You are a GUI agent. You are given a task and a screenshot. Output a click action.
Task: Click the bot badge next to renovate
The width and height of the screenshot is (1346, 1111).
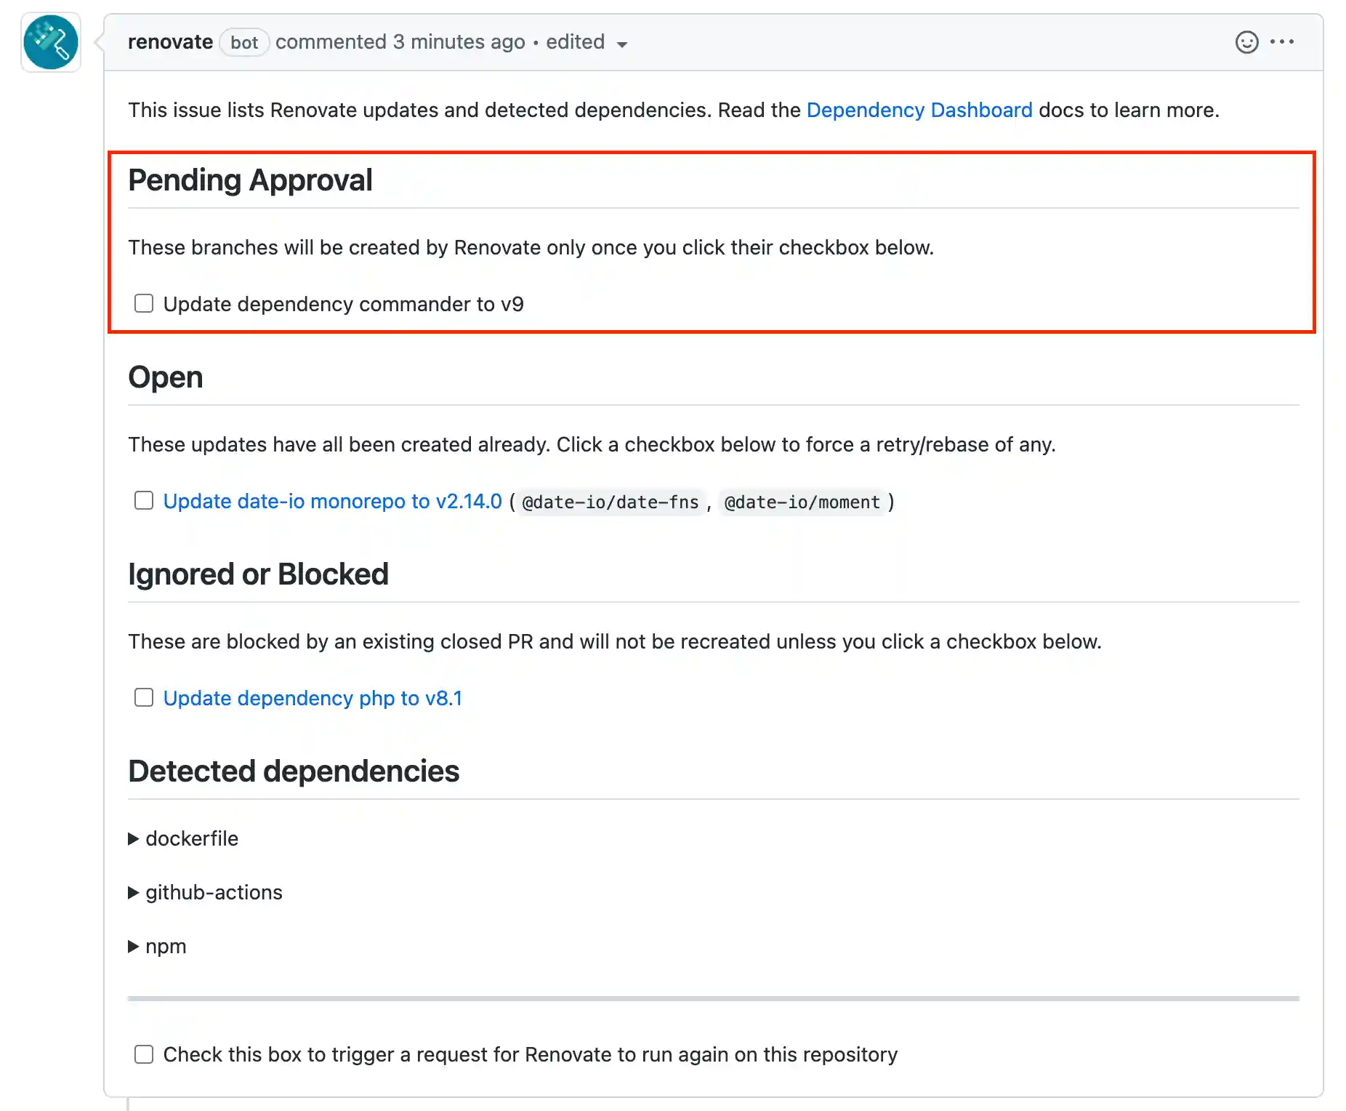click(243, 42)
